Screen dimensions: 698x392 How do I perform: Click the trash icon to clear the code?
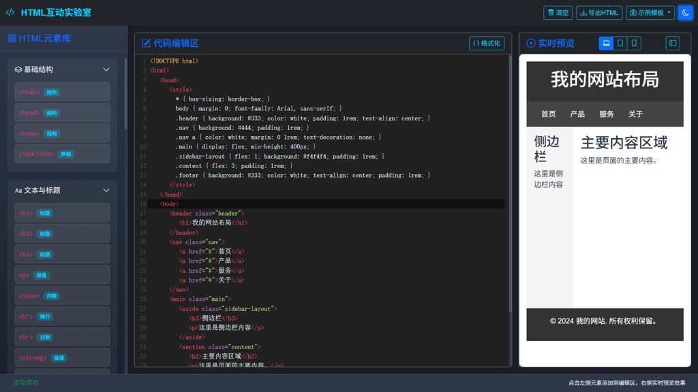[x=551, y=13]
